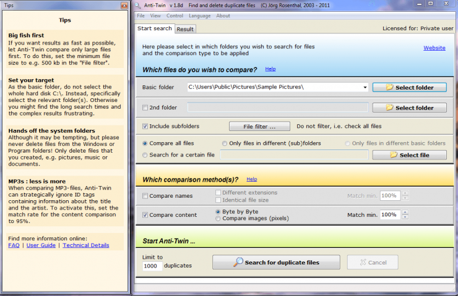Viewport: 458px width, 296px height.
Task: Toggle the Include subfolders checkbox
Action: coord(145,126)
